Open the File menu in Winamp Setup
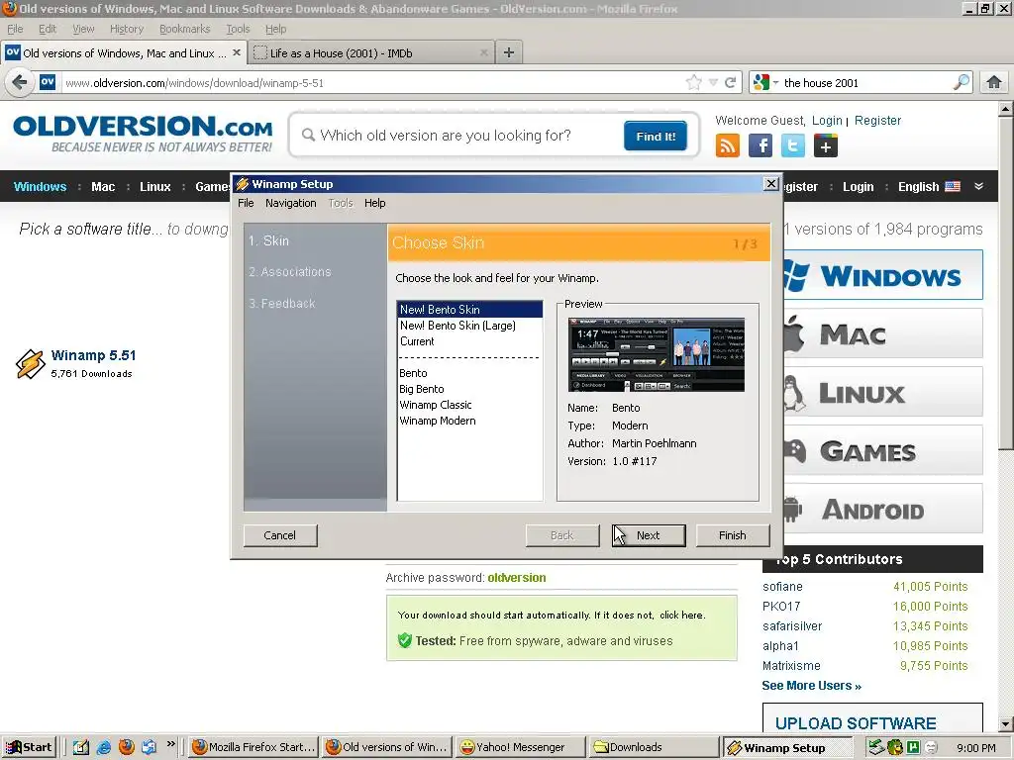 coord(246,203)
